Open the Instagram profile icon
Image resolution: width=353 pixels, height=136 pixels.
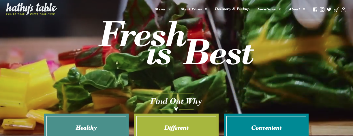click(x=322, y=9)
